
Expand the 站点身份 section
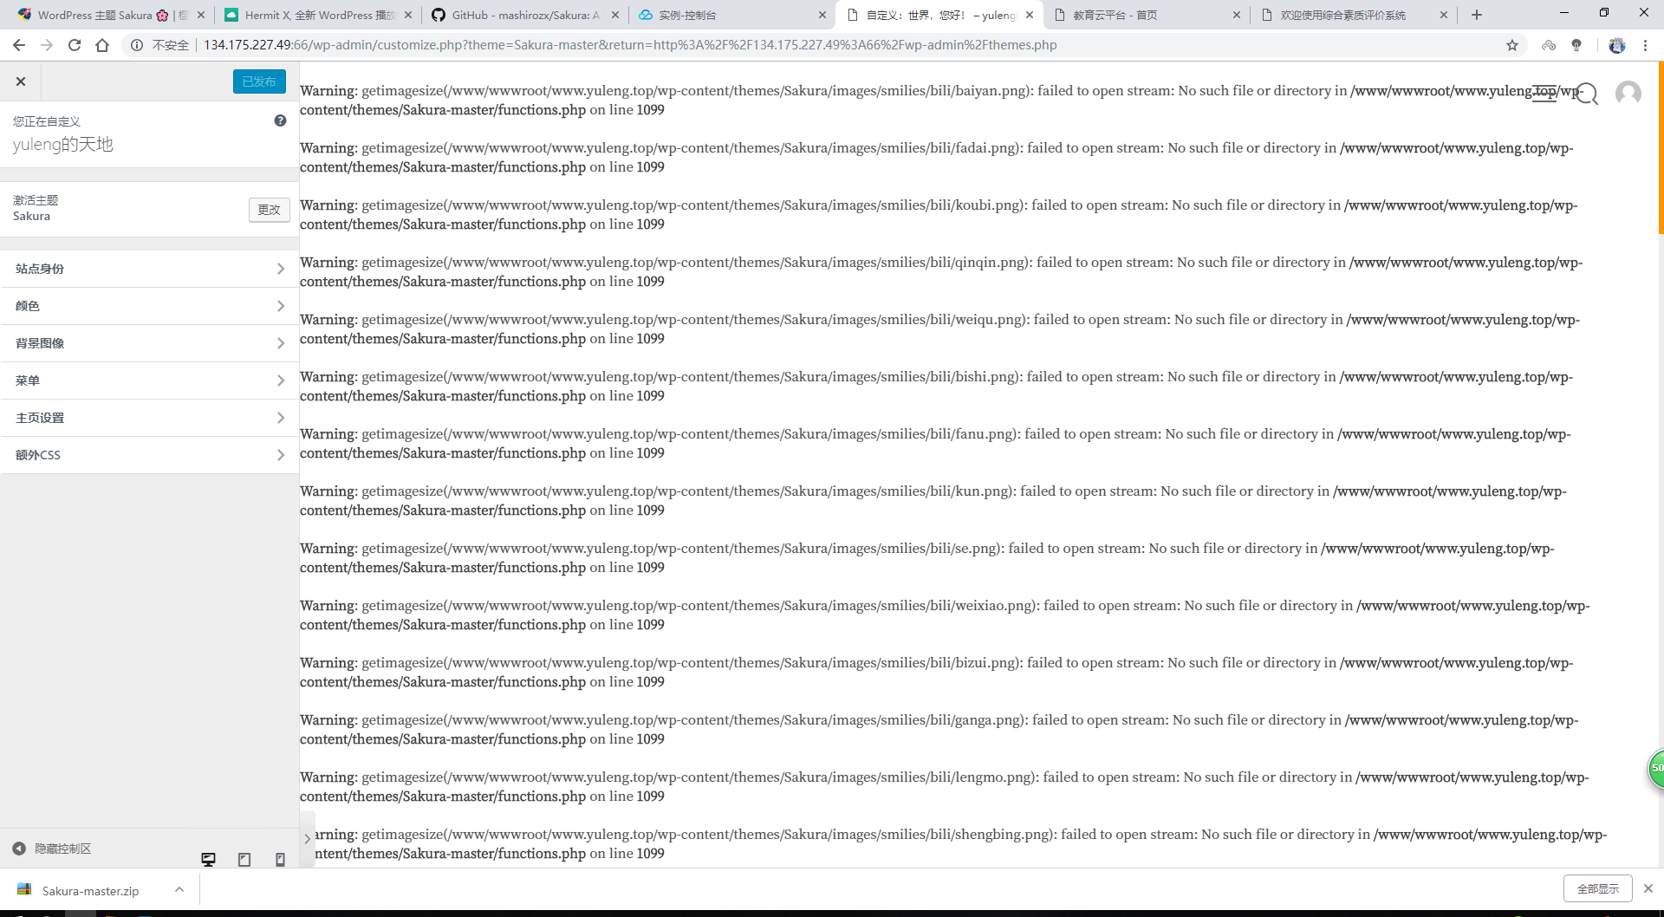point(149,269)
